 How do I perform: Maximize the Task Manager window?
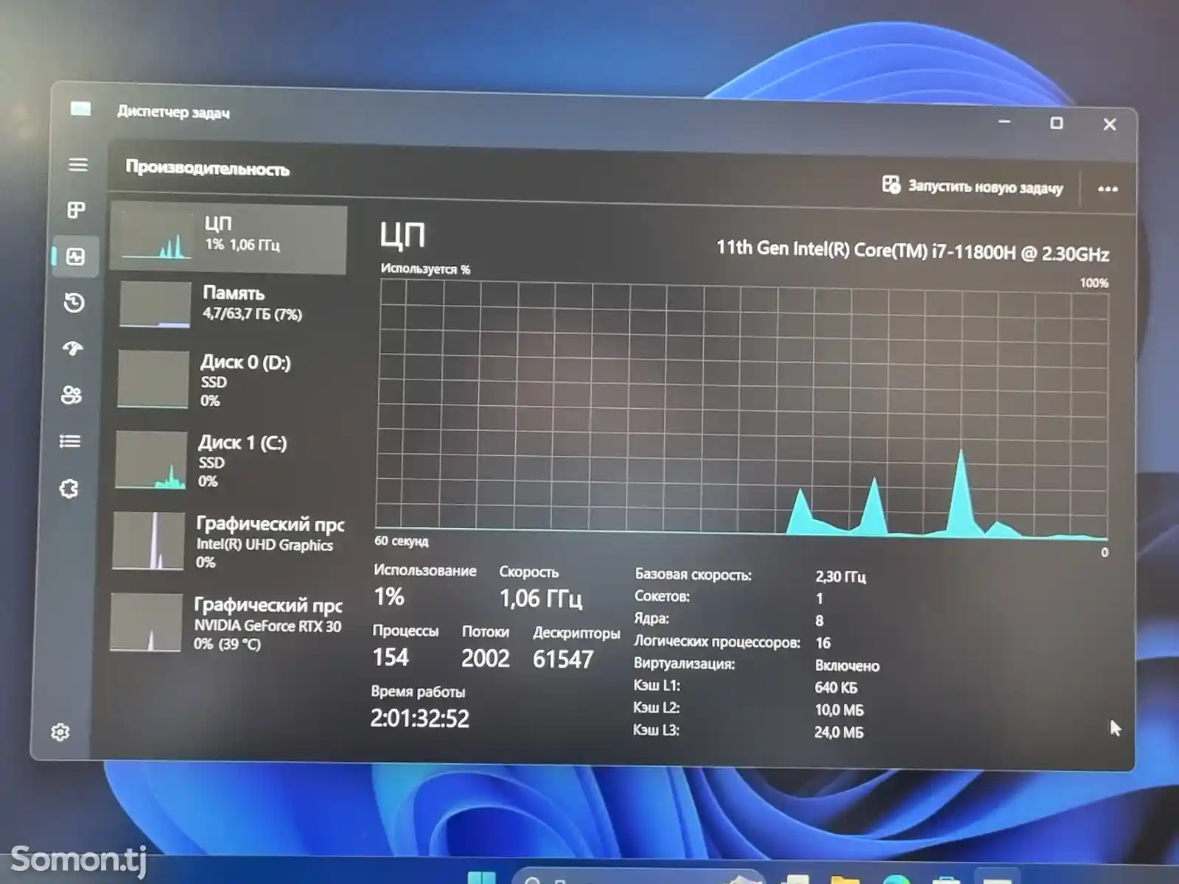pyautogui.click(x=1056, y=123)
